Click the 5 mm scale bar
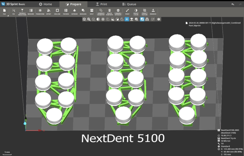244x156 pixels. tap(7, 153)
